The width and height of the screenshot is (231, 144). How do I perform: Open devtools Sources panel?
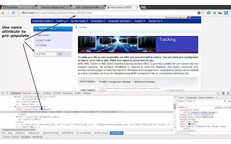tap(37, 93)
